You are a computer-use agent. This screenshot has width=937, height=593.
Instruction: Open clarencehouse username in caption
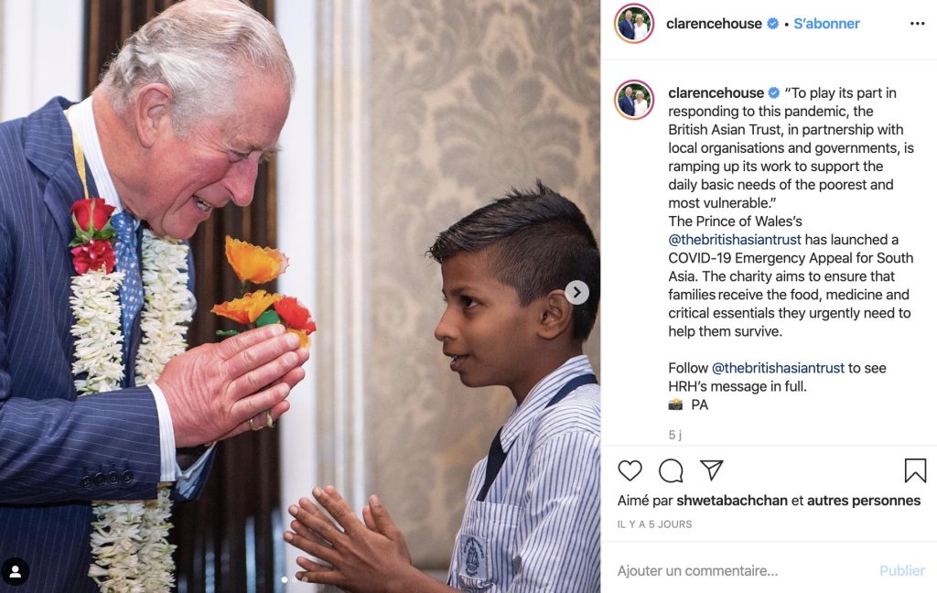tap(716, 92)
